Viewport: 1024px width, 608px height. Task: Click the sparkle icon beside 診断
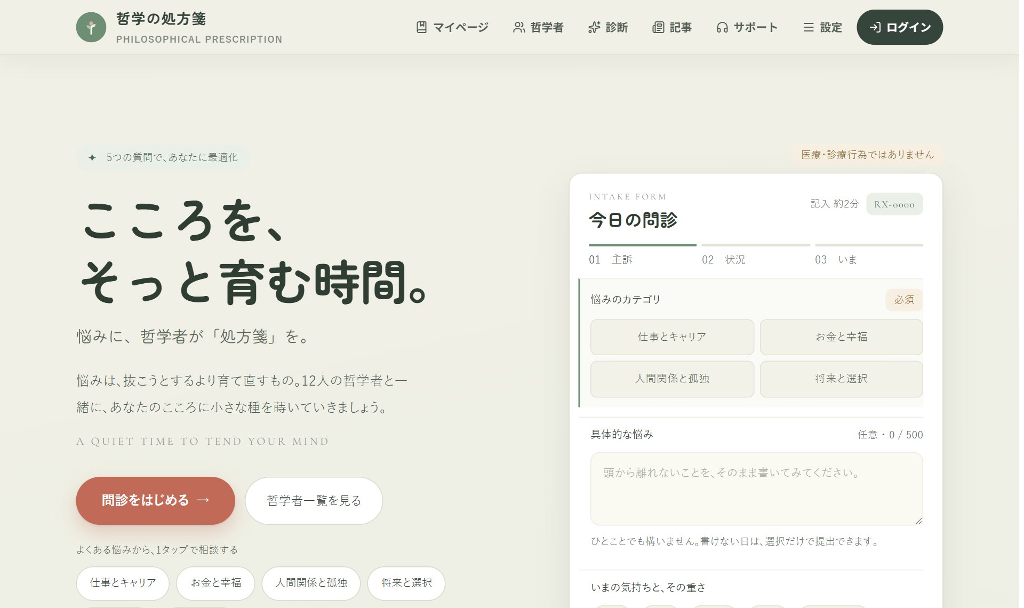click(594, 27)
